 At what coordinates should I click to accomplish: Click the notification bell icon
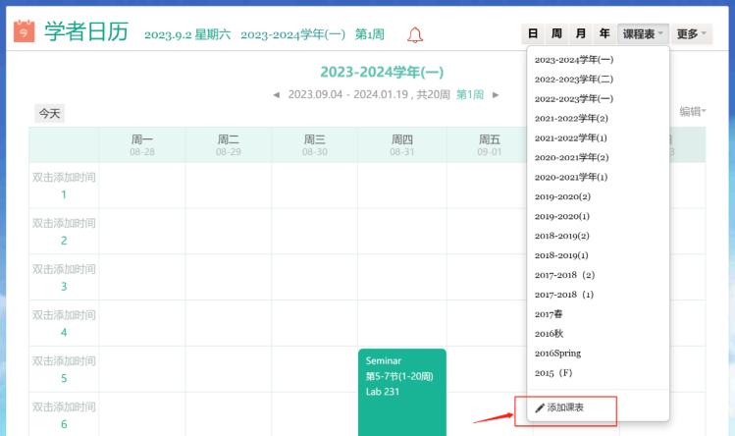click(x=415, y=35)
